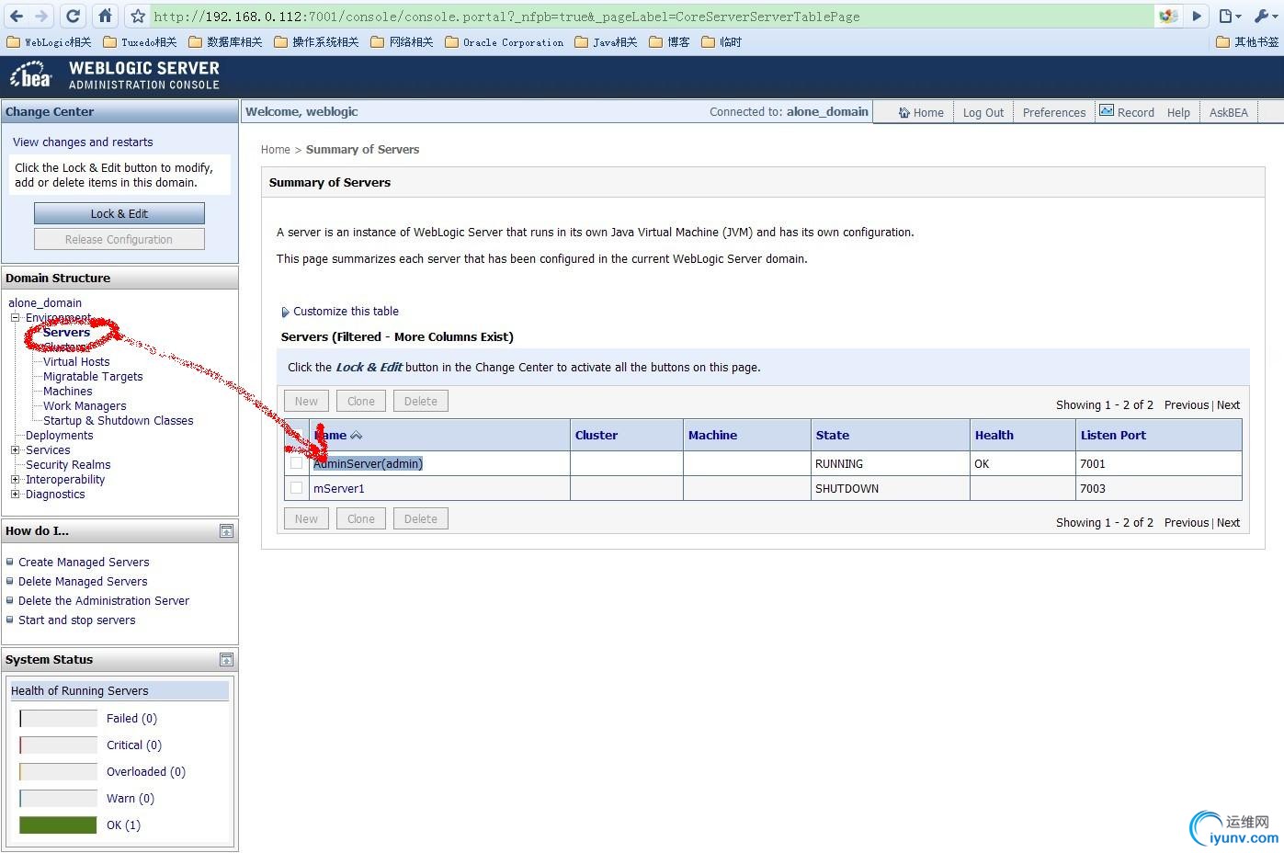
Task: Click the BEA logo in header
Action: pos(31,74)
